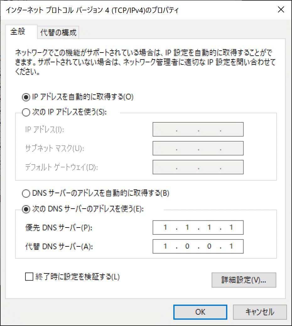Viewport: 292px width, 326px height.
Task: Click second octet of the gateway field
Action: [187, 167]
